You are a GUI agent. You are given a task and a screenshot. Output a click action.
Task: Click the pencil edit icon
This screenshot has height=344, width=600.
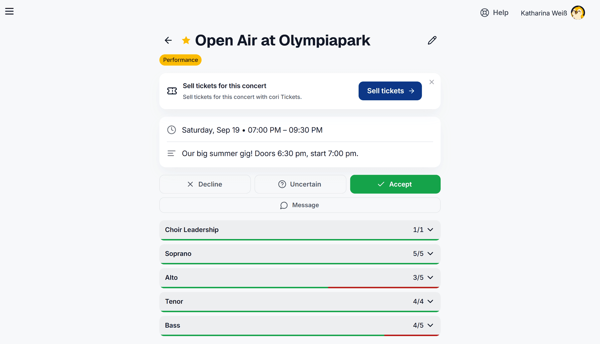(x=432, y=40)
